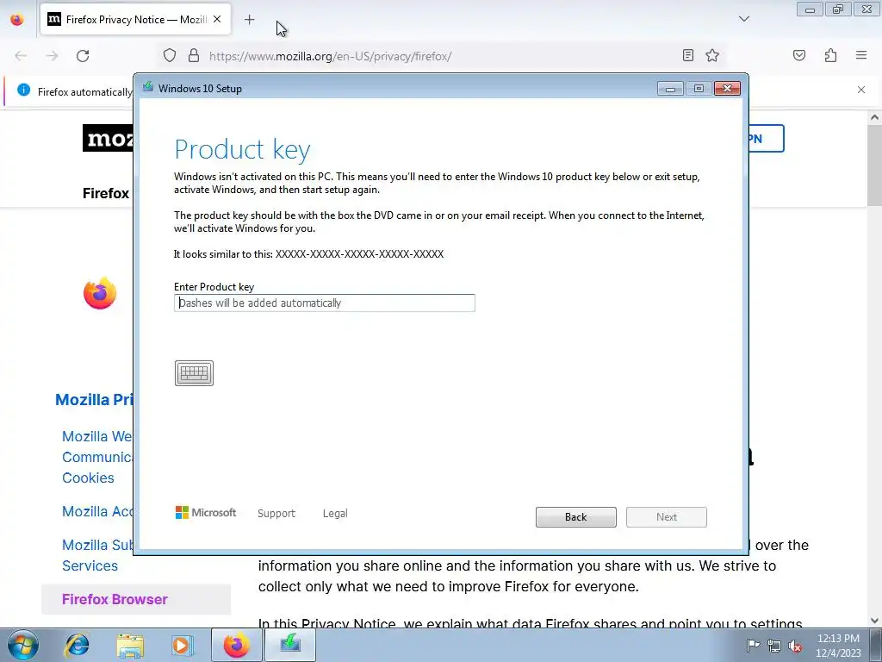The height and width of the screenshot is (662, 882).
Task: Close the Windows 10 Setup window
Action: click(x=727, y=89)
